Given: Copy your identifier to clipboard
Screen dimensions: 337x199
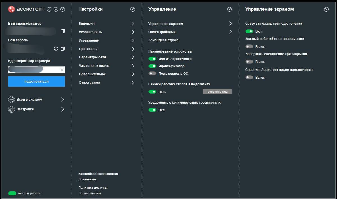Looking at the screenshot, I should coord(62,31).
